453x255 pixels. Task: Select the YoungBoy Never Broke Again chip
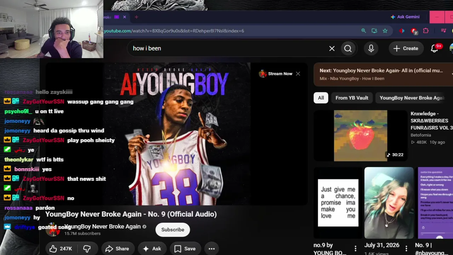[x=412, y=98]
